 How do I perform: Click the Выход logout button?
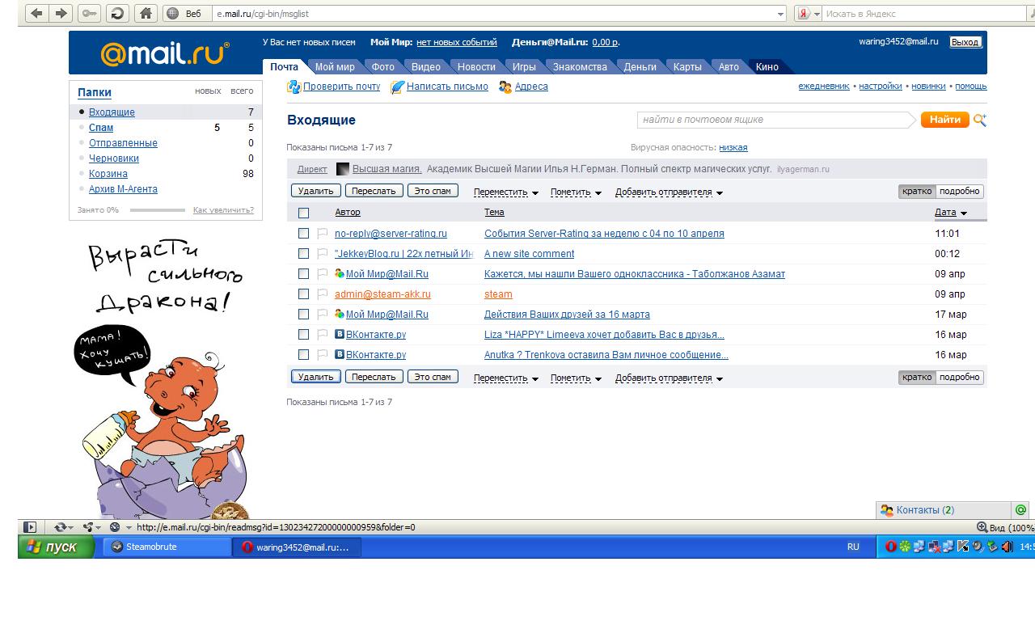tap(965, 42)
